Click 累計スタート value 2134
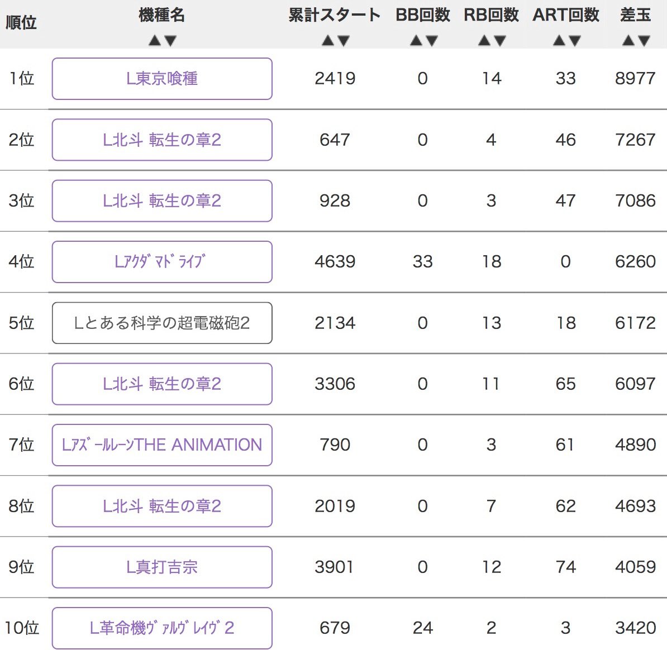This screenshot has height=650, width=667. (x=335, y=323)
